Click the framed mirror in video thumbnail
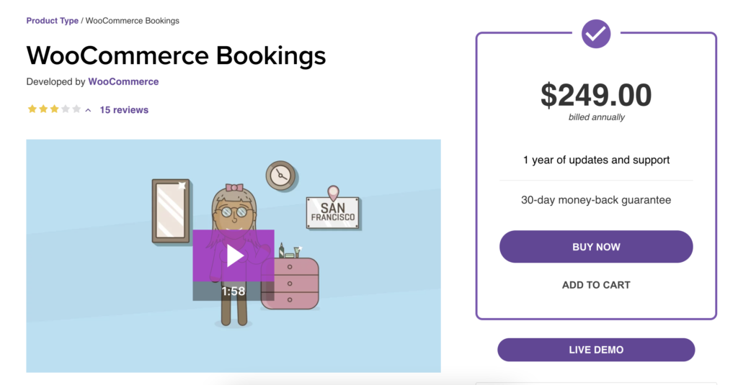The image size is (738, 385). pos(171,210)
